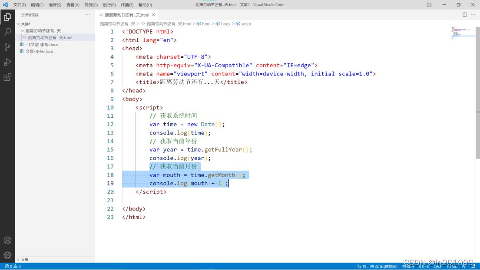Open the Source Control view
The image size is (480, 270).
click(x=7, y=47)
